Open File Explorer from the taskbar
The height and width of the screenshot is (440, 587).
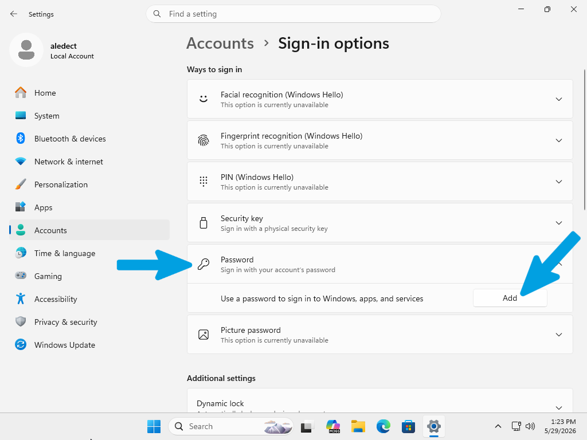358,426
